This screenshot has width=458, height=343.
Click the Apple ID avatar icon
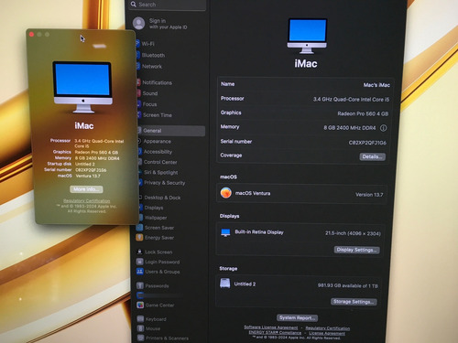tap(139, 24)
